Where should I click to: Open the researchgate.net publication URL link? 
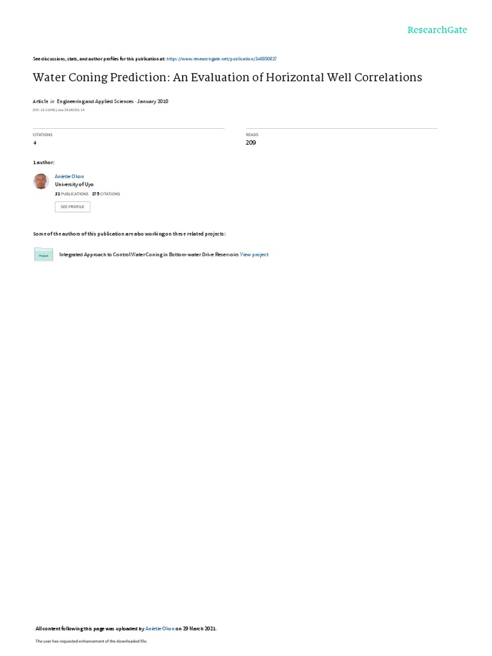(x=221, y=59)
